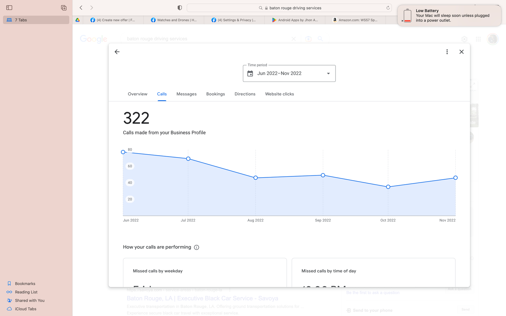Expand the Time period dropdown
506x316 pixels.
(x=328, y=74)
